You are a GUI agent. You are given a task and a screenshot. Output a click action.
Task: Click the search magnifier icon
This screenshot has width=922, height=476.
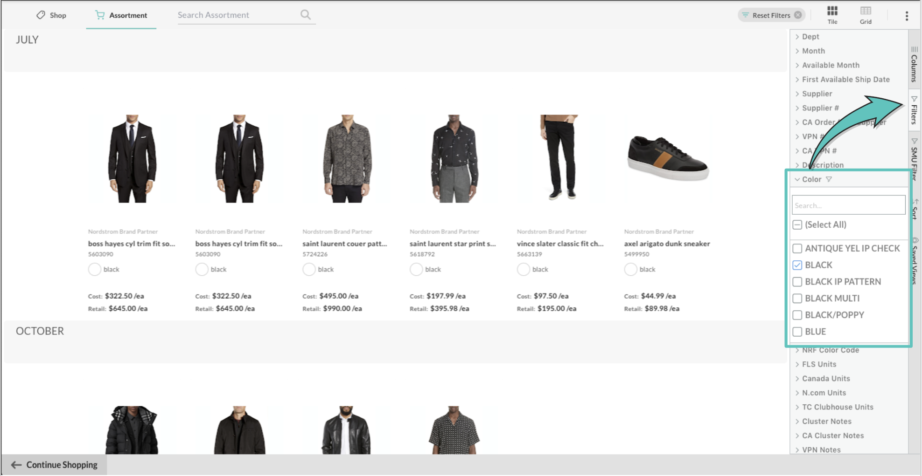(x=306, y=15)
